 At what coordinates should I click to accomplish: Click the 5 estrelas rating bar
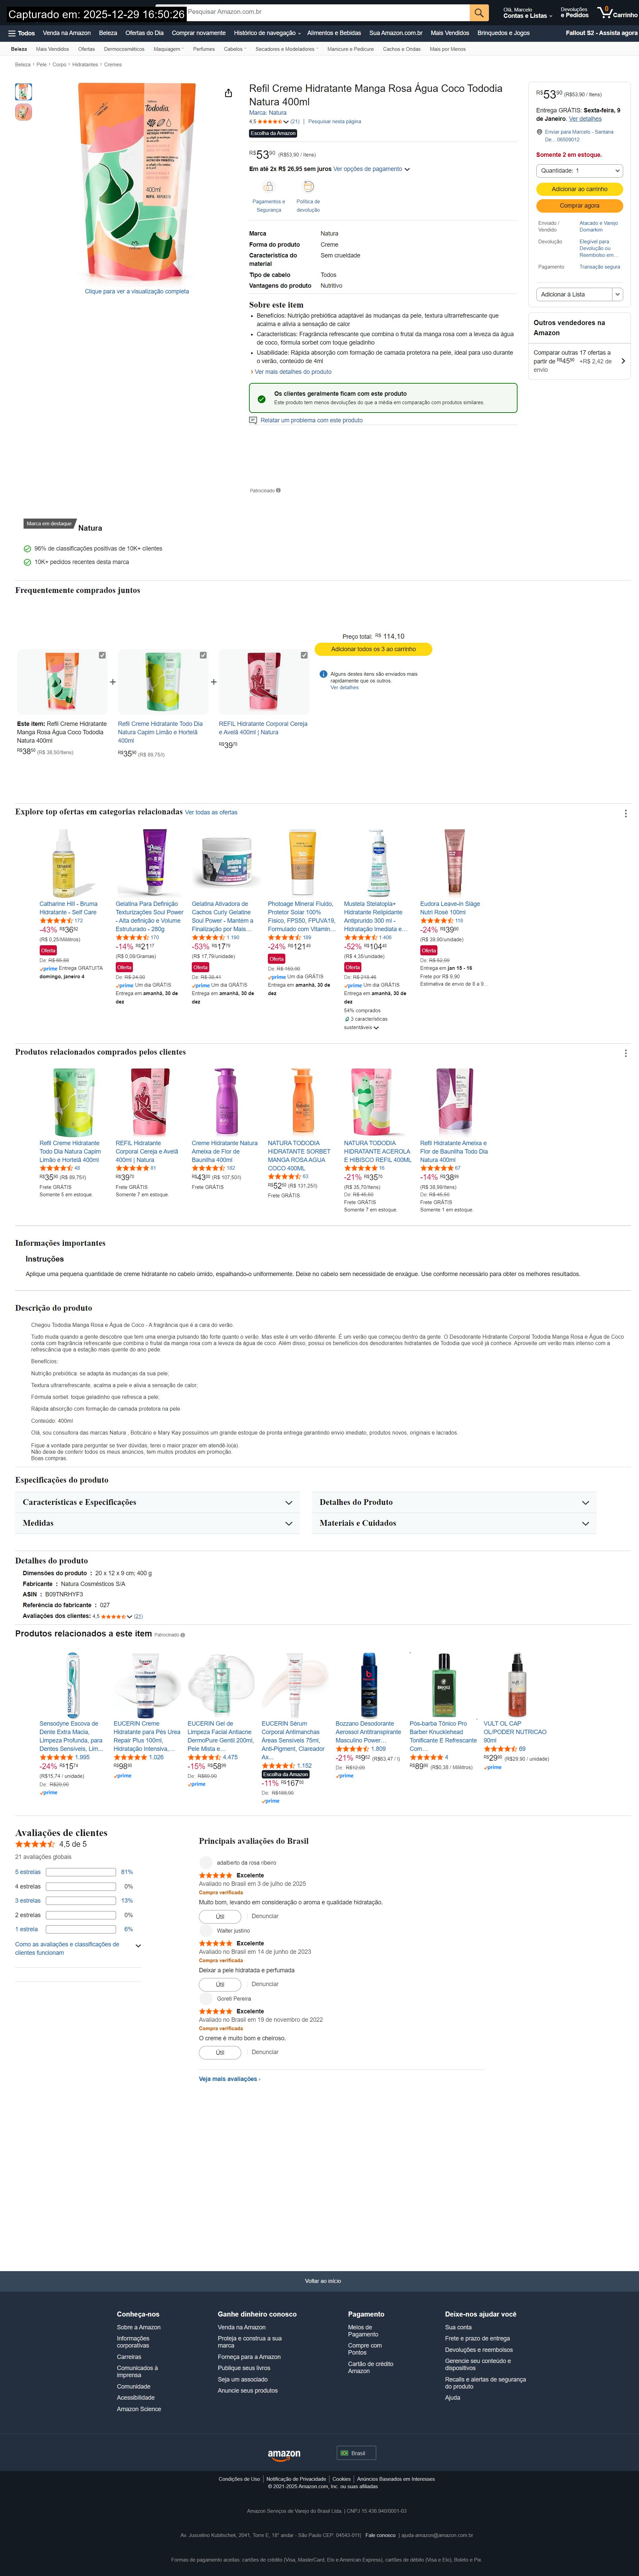(x=81, y=1872)
